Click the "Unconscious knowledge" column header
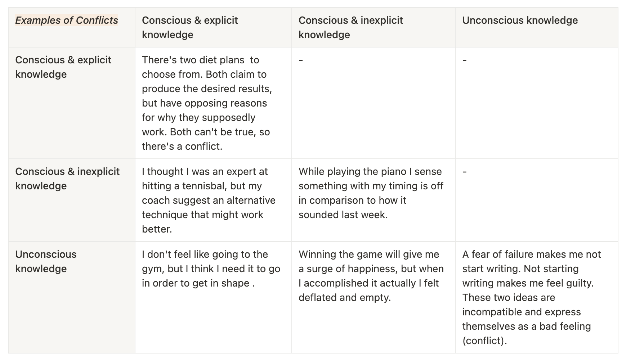The height and width of the screenshot is (360, 626). click(520, 21)
